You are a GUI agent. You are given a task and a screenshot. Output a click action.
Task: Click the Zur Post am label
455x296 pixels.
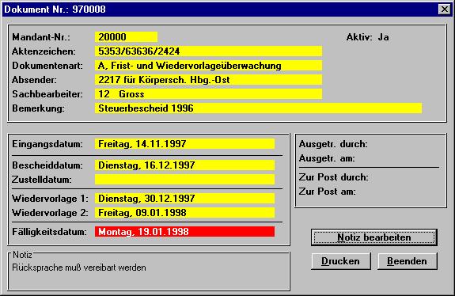coord(327,192)
